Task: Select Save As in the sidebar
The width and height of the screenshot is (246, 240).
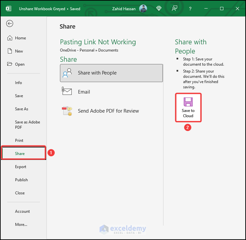Action: tap(22, 109)
